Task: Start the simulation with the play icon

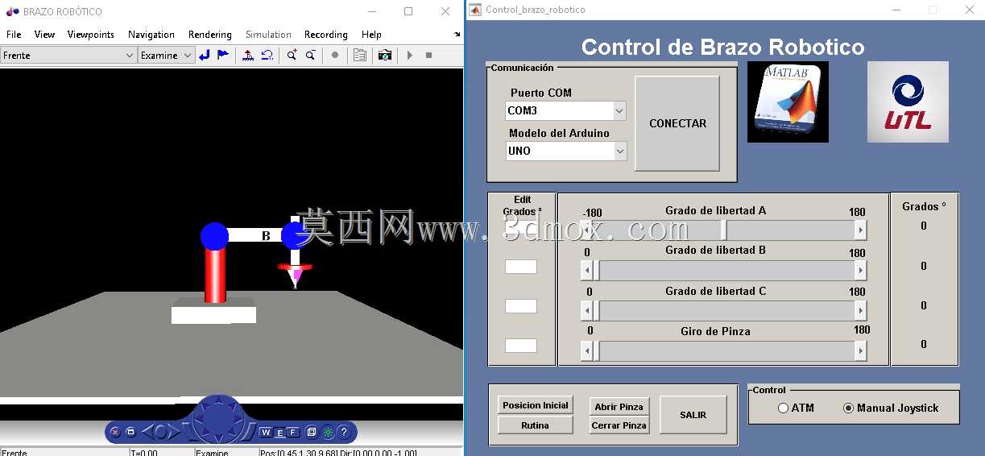Action: tap(410, 55)
